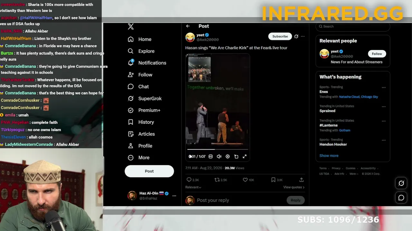Click the Natasha Cloud, Chicago Sky link

pos(359,97)
